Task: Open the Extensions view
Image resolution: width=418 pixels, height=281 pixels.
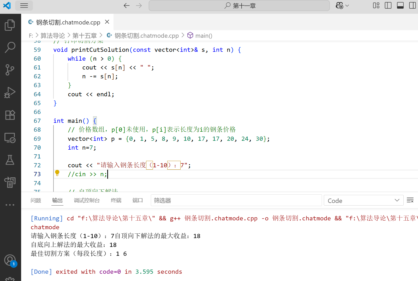Action: pyautogui.click(x=10, y=115)
